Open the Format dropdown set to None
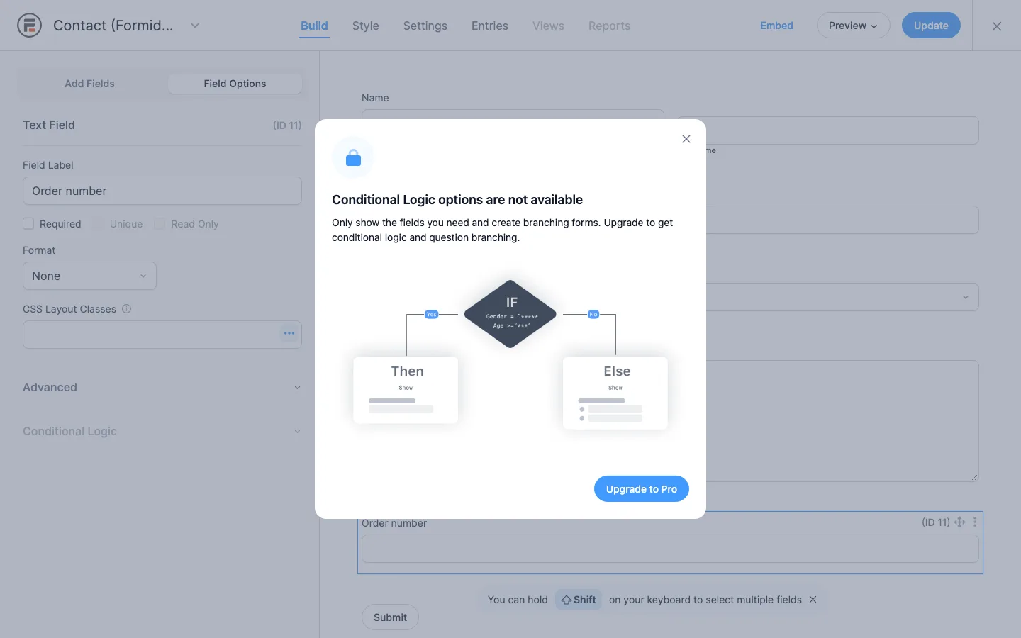1021x638 pixels. click(89, 276)
